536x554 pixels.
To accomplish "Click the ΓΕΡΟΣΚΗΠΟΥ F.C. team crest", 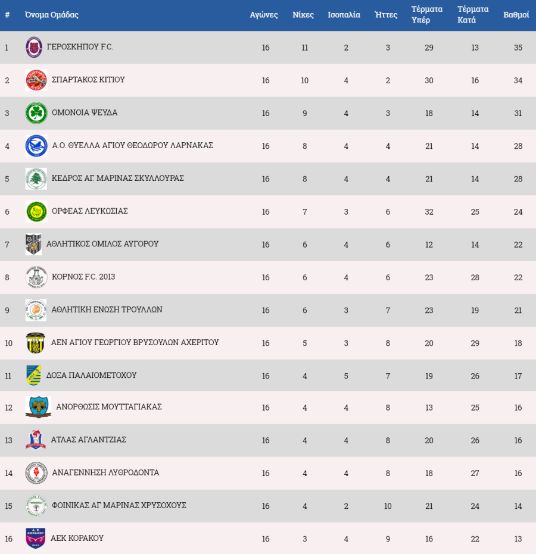I will (34, 48).
